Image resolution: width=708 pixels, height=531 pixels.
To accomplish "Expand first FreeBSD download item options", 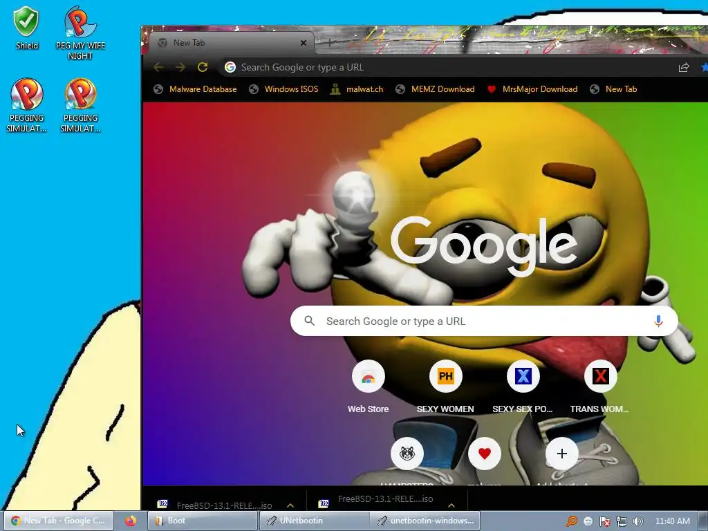I will (290, 505).
